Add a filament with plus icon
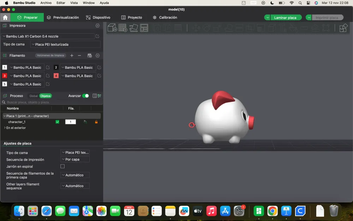The image size is (353, 221). click(72, 56)
